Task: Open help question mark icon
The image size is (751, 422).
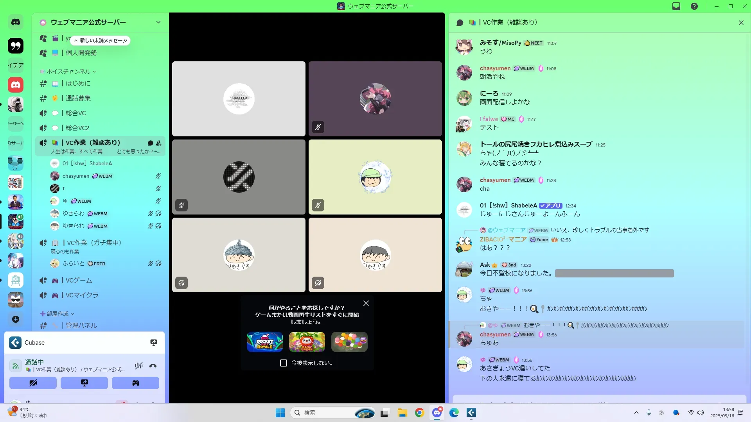Action: click(694, 6)
